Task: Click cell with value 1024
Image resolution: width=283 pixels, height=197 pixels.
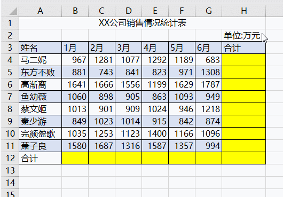Action: pos(155,109)
